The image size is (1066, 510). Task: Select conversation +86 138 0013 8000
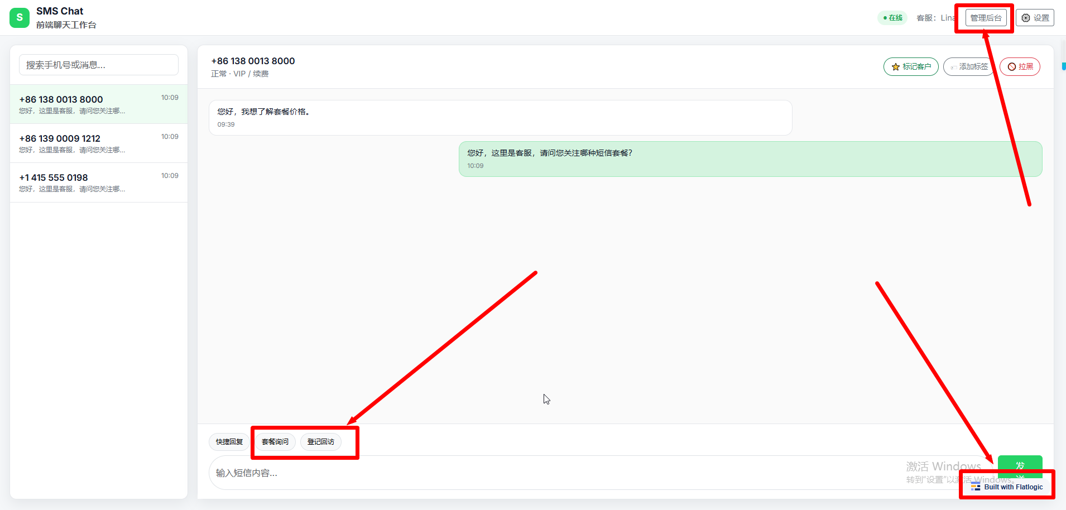point(99,104)
